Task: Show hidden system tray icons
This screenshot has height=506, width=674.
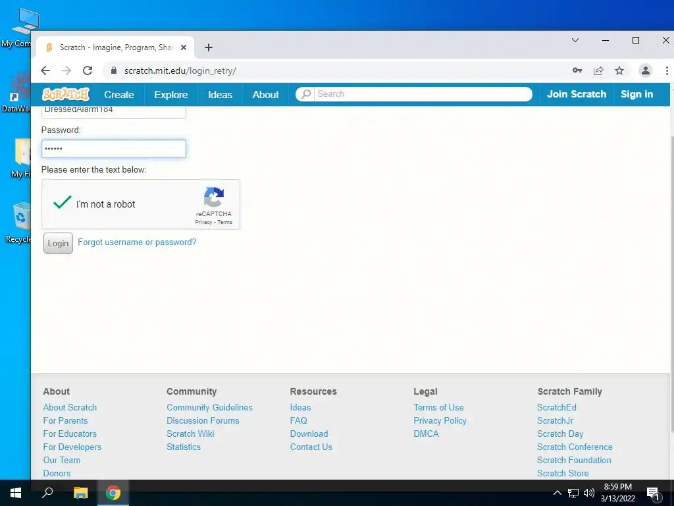Action: coord(557,493)
